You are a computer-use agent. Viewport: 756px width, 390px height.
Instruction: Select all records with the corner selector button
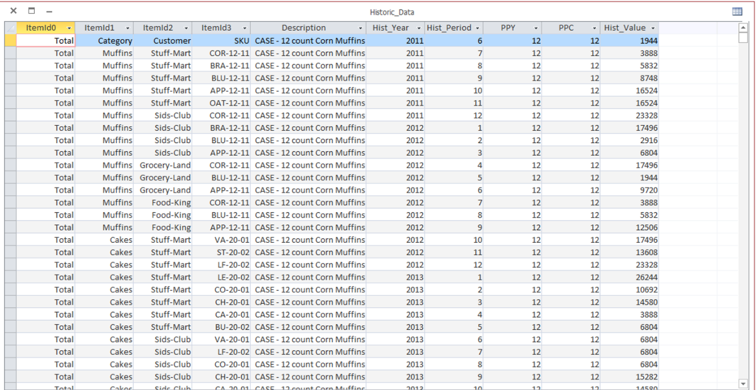tap(12, 27)
